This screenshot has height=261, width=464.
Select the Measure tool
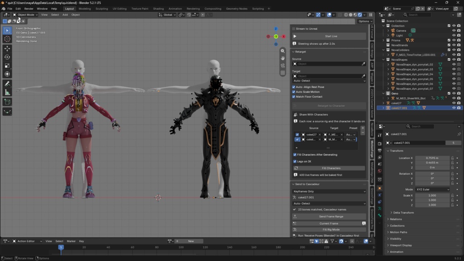click(7, 92)
